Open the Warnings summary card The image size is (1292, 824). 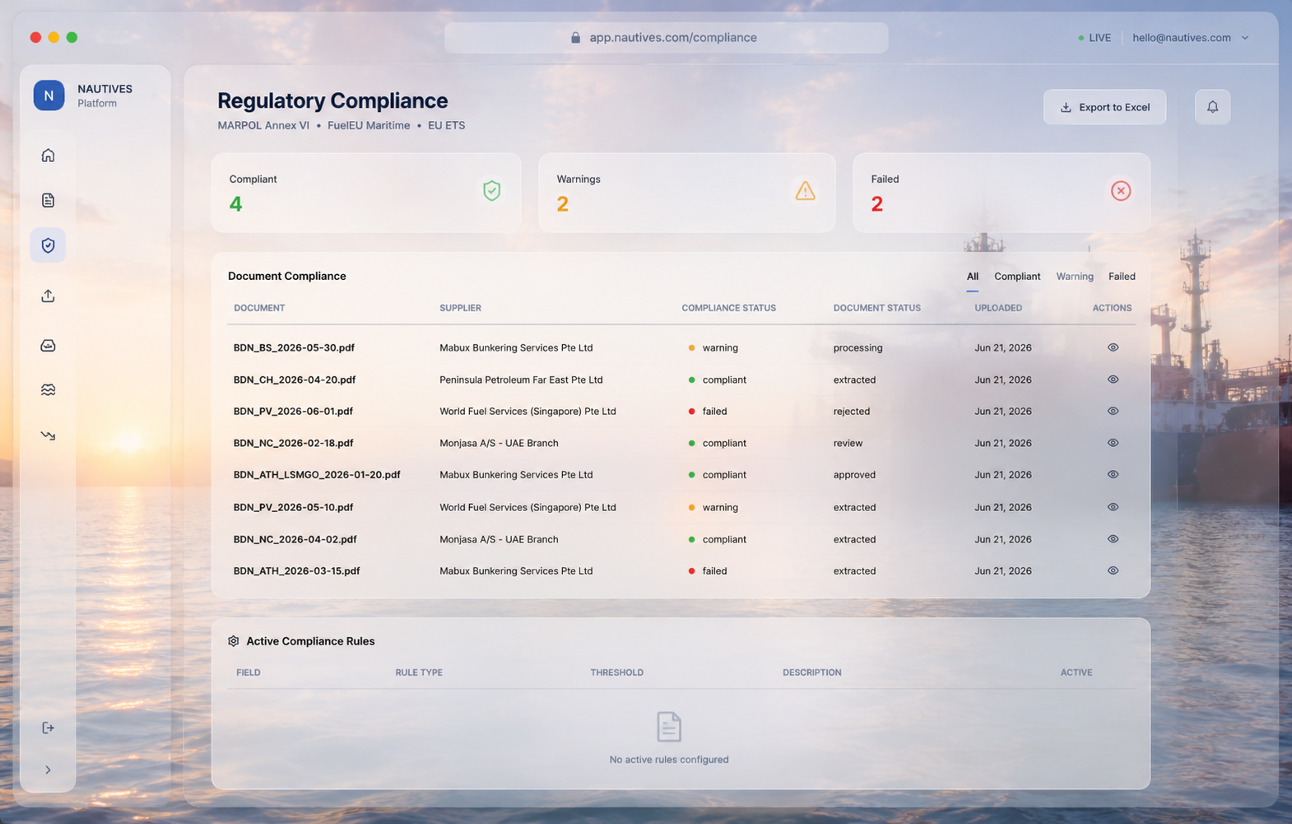click(686, 193)
